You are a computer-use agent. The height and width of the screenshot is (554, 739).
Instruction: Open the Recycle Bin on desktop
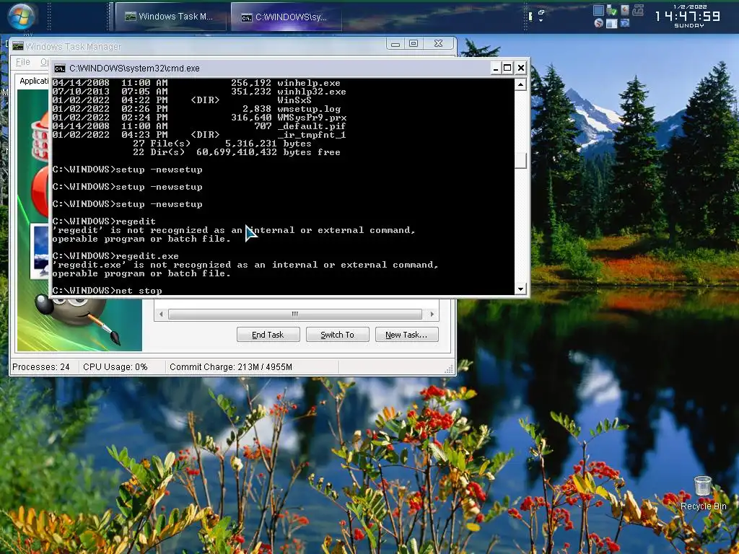(703, 493)
